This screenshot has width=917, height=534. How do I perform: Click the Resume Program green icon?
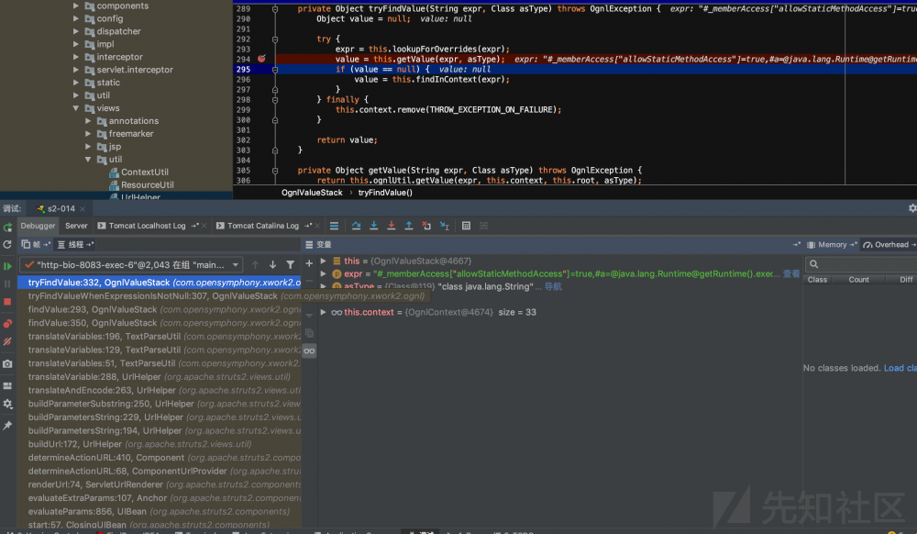tap(7, 266)
